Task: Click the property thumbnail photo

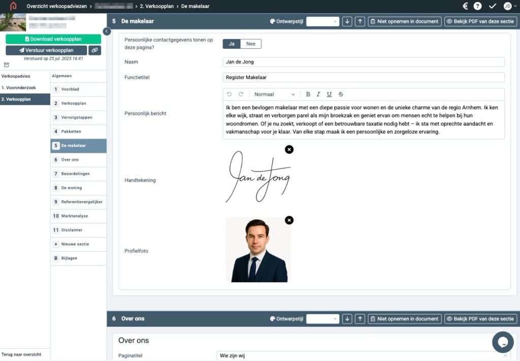Action: [13, 22]
